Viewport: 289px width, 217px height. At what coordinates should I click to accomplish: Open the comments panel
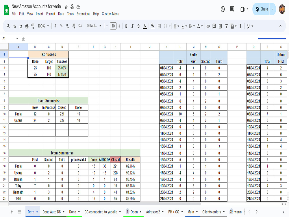tap(232, 9)
